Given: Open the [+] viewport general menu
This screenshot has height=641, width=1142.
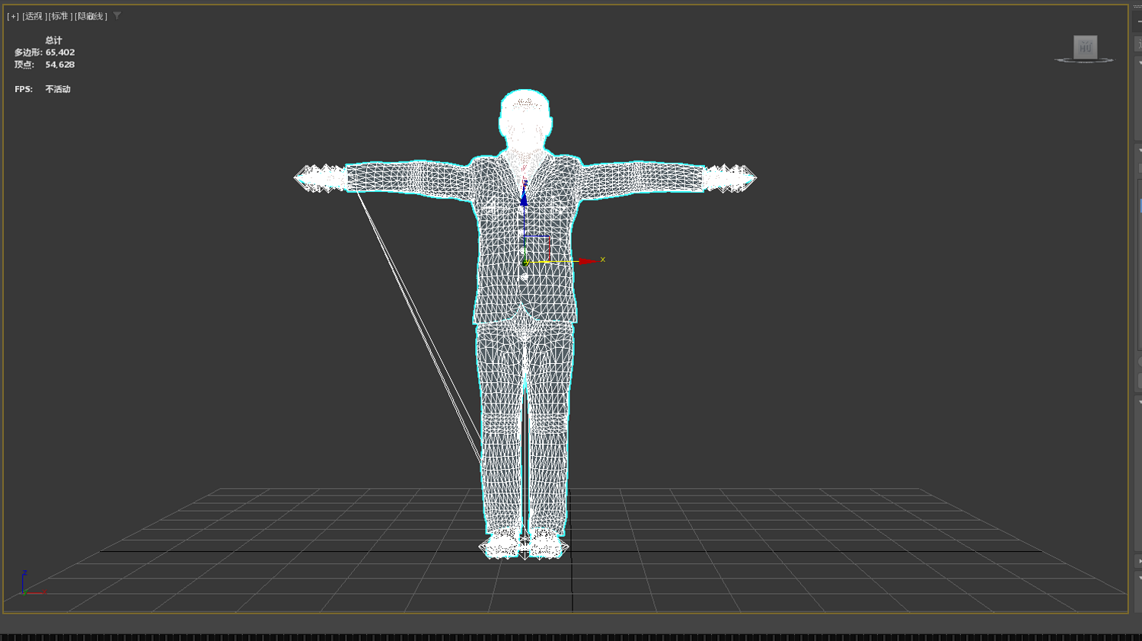Looking at the screenshot, I should point(13,16).
